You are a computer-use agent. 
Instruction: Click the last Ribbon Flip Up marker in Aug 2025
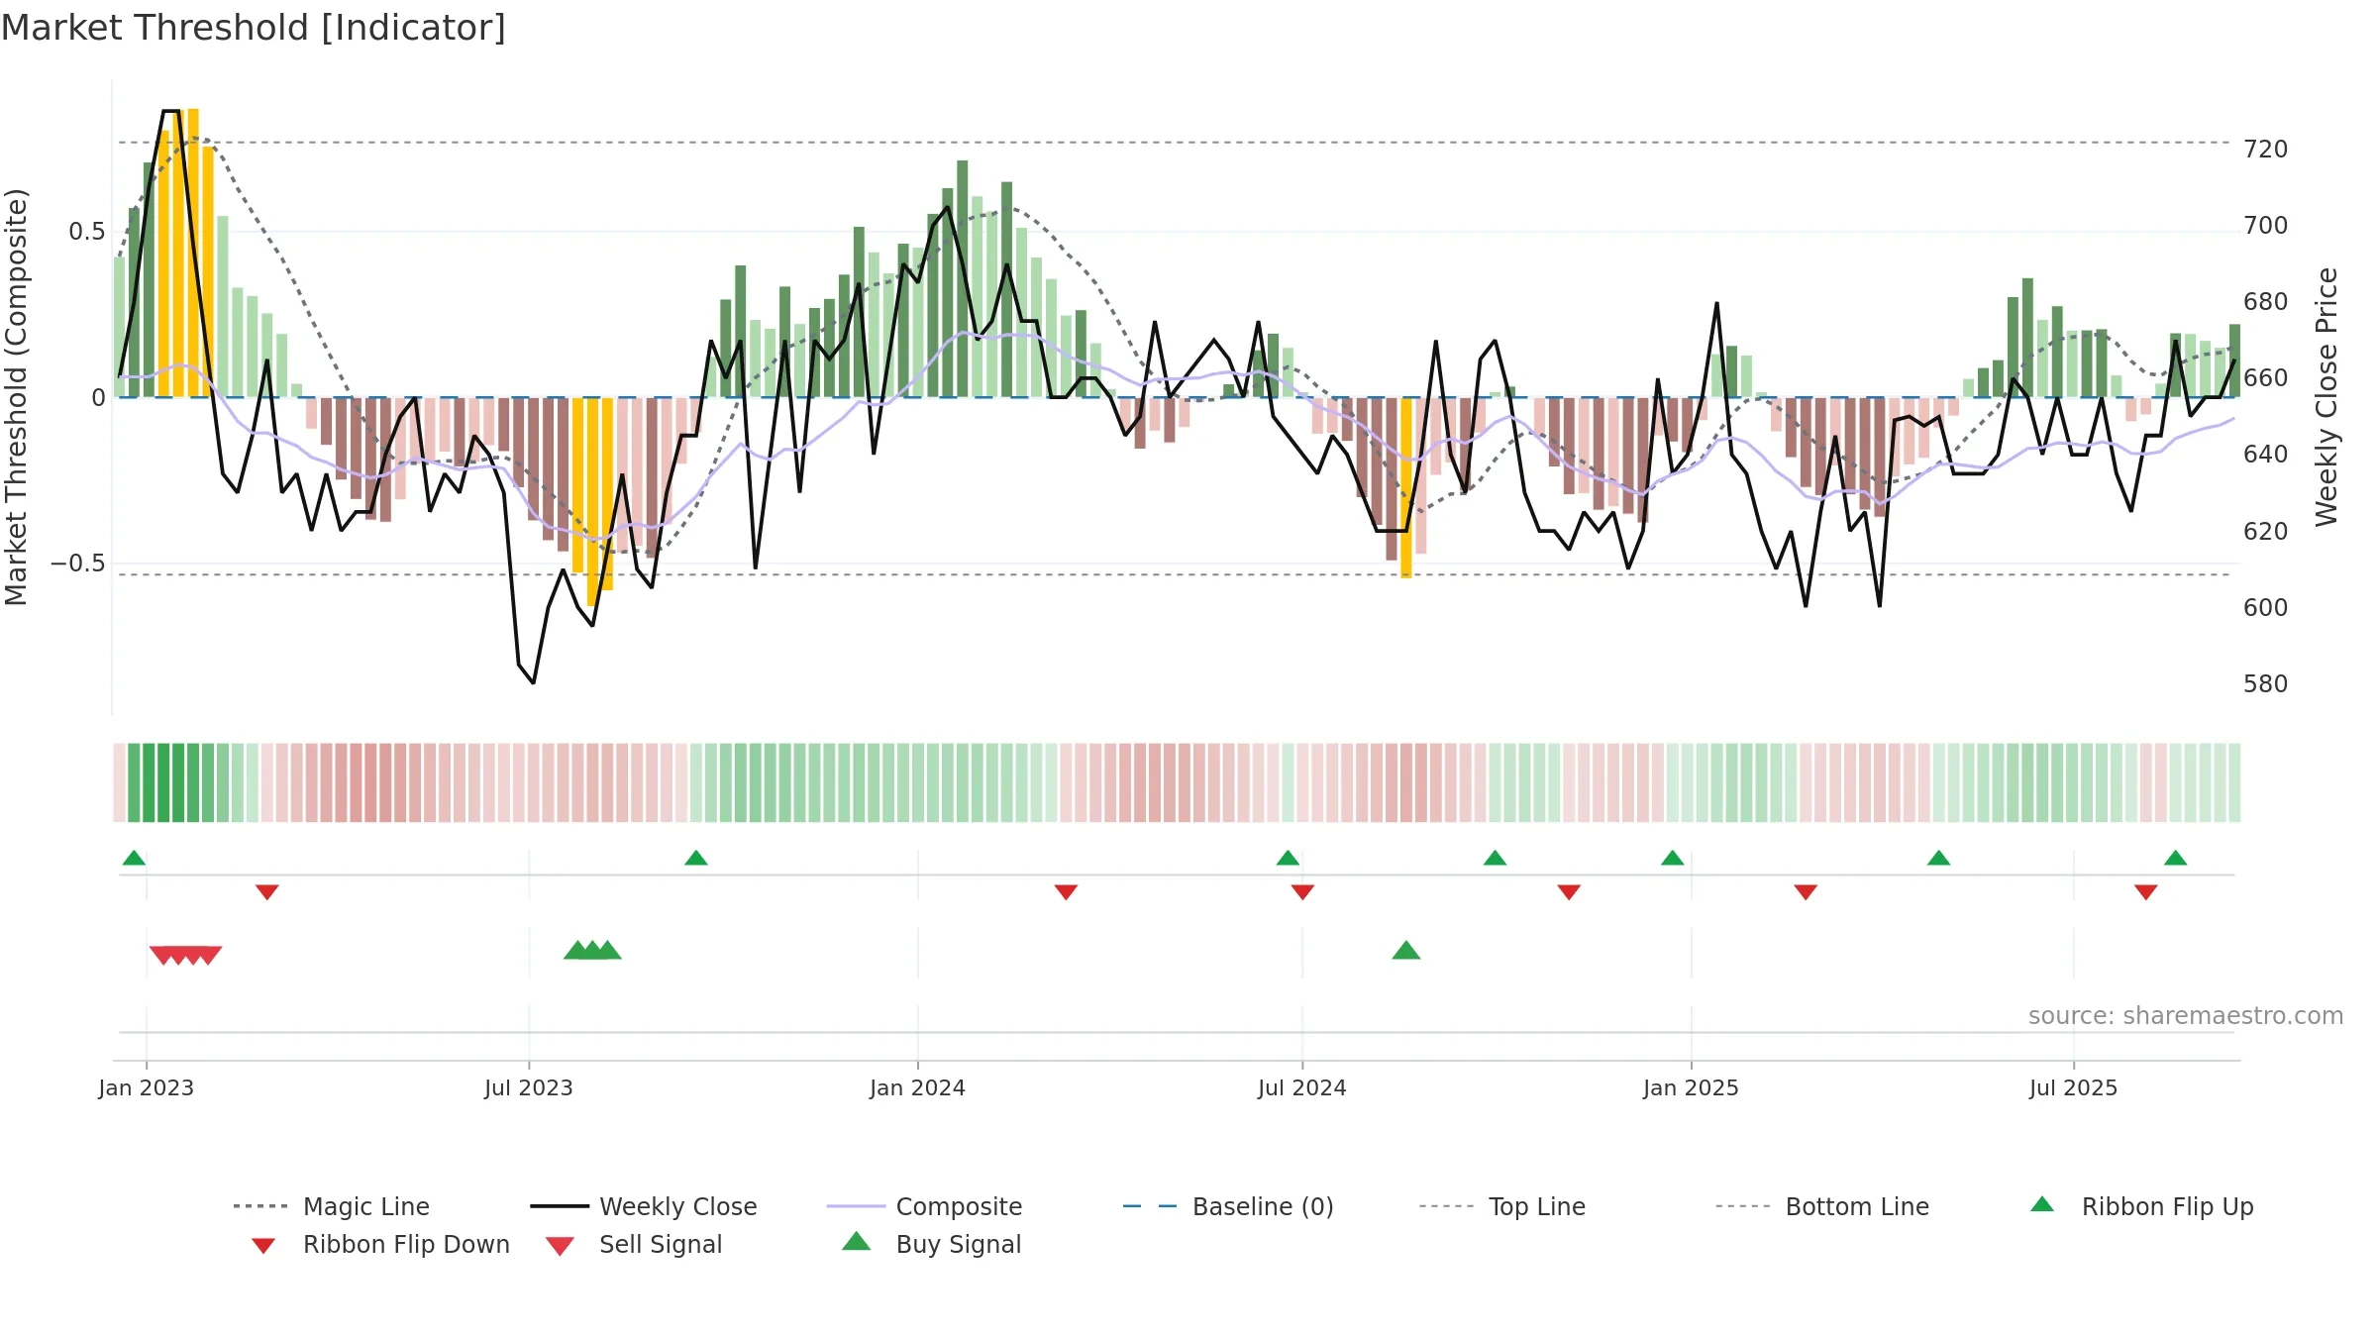[2176, 858]
